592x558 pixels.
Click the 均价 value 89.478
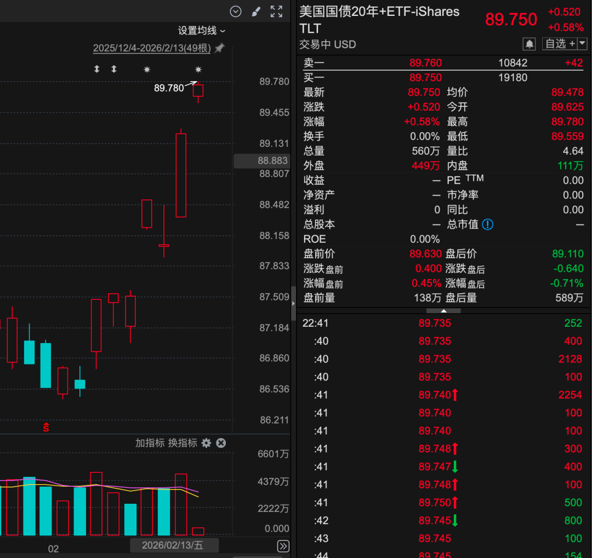coord(567,93)
